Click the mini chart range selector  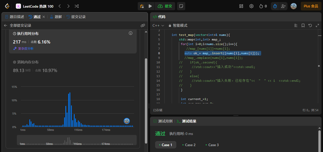(x=77, y=140)
